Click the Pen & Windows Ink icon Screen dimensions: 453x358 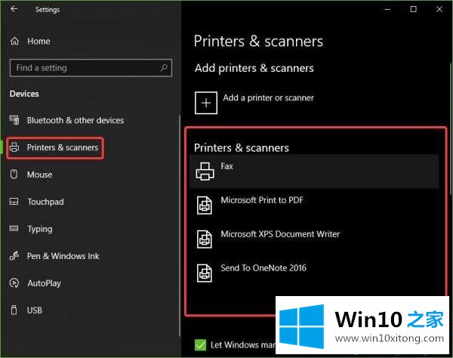coord(14,256)
